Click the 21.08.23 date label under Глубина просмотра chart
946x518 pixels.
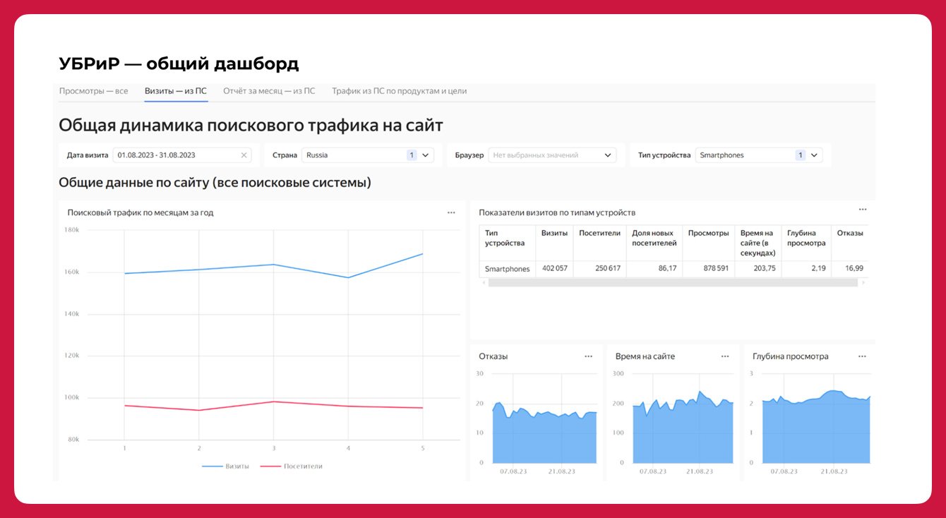tap(834, 471)
